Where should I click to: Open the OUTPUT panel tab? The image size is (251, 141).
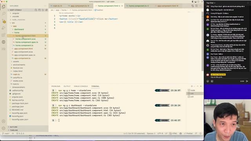[x=67, y=86]
